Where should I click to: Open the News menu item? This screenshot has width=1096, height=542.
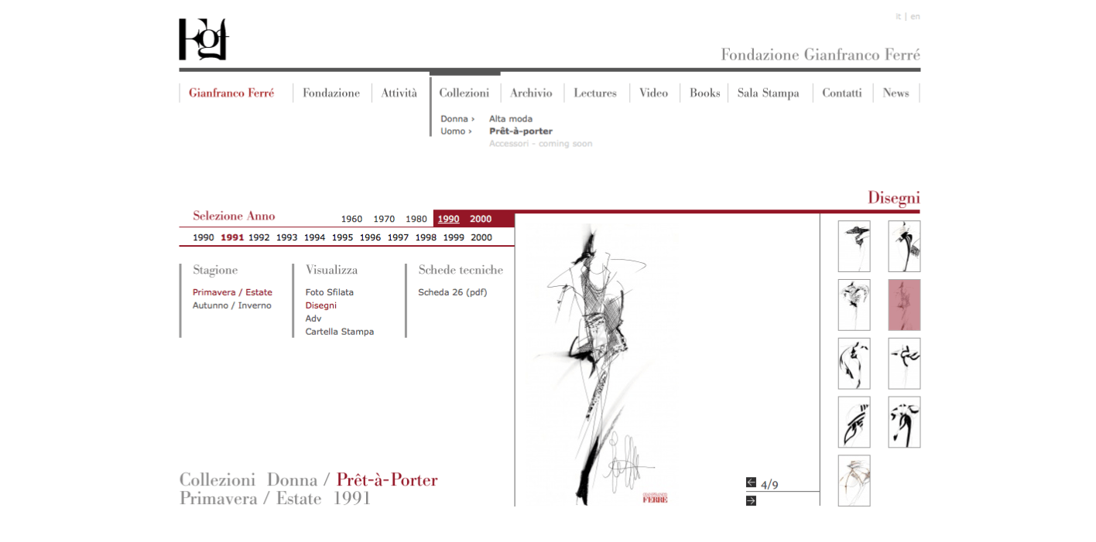click(x=896, y=93)
